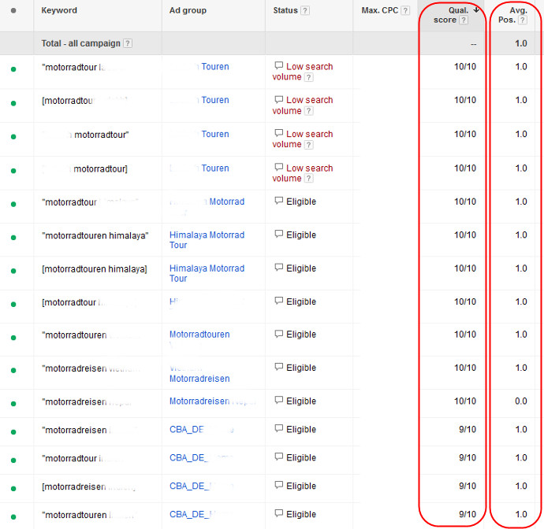Click help icon next to Total - all campaign
This screenshot has width=544, height=529.
(x=128, y=43)
